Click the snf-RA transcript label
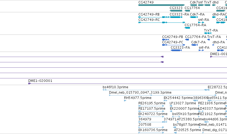This screenshot has height=134, width=227. [204, 20]
